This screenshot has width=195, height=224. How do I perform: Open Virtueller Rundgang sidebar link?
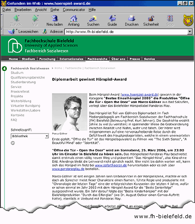[25, 105]
